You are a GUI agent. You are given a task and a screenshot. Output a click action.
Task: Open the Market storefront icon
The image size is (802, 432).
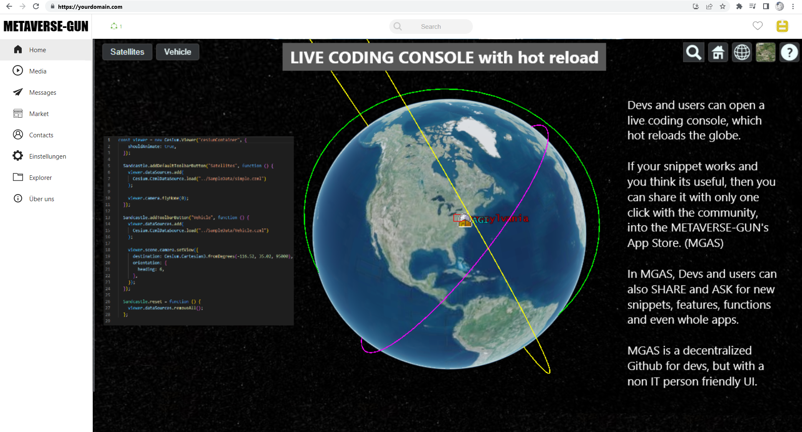click(x=18, y=113)
